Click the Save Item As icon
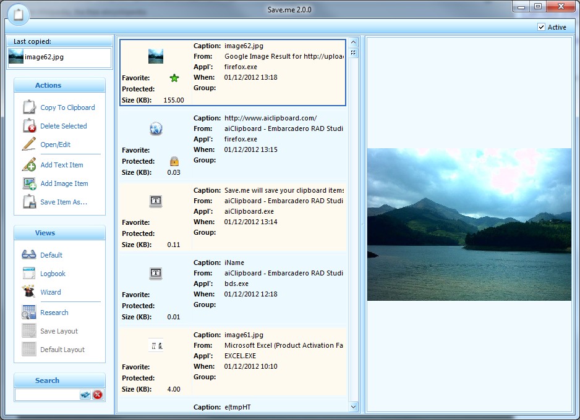The image size is (580, 420). (29, 202)
